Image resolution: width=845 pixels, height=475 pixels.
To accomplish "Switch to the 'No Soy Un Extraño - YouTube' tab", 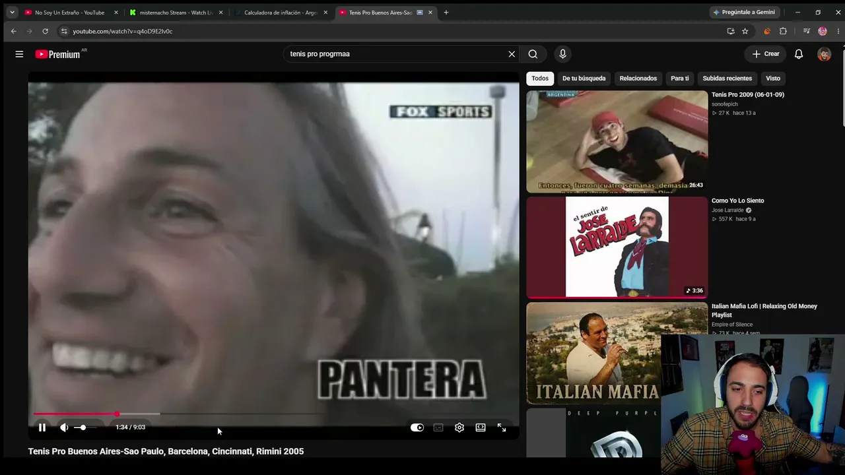I will [71, 13].
